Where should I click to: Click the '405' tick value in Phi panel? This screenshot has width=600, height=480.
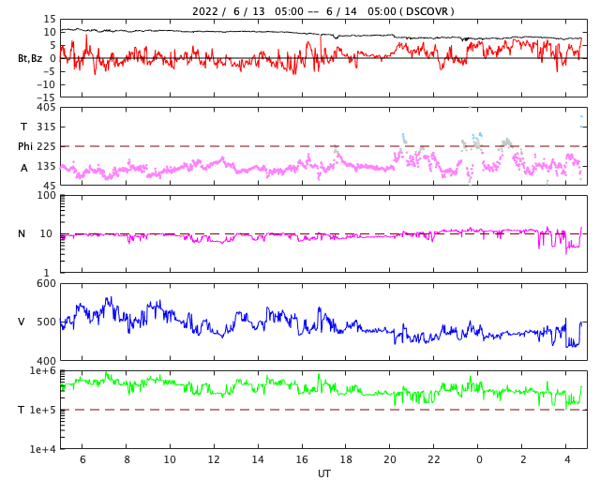pos(46,108)
